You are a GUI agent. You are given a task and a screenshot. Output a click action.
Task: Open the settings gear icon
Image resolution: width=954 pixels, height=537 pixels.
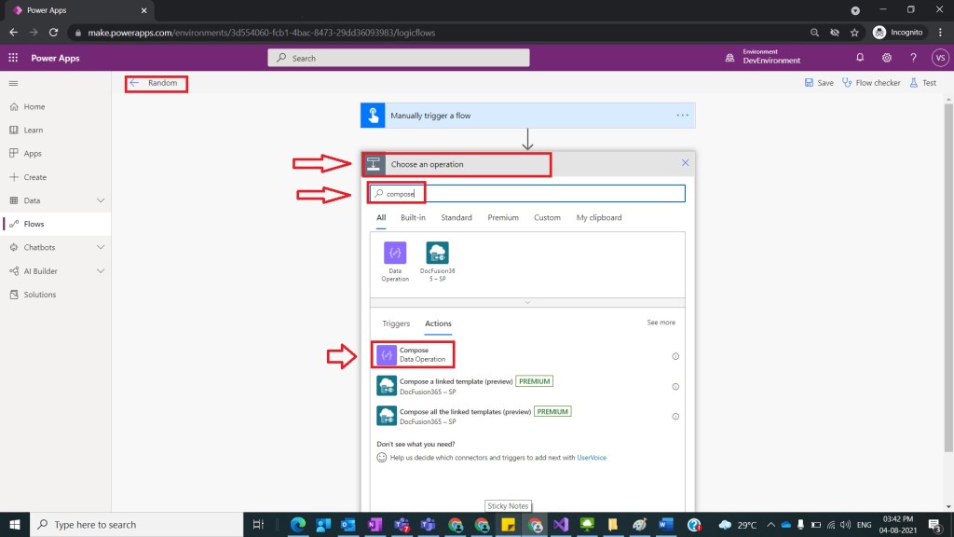[x=887, y=58]
